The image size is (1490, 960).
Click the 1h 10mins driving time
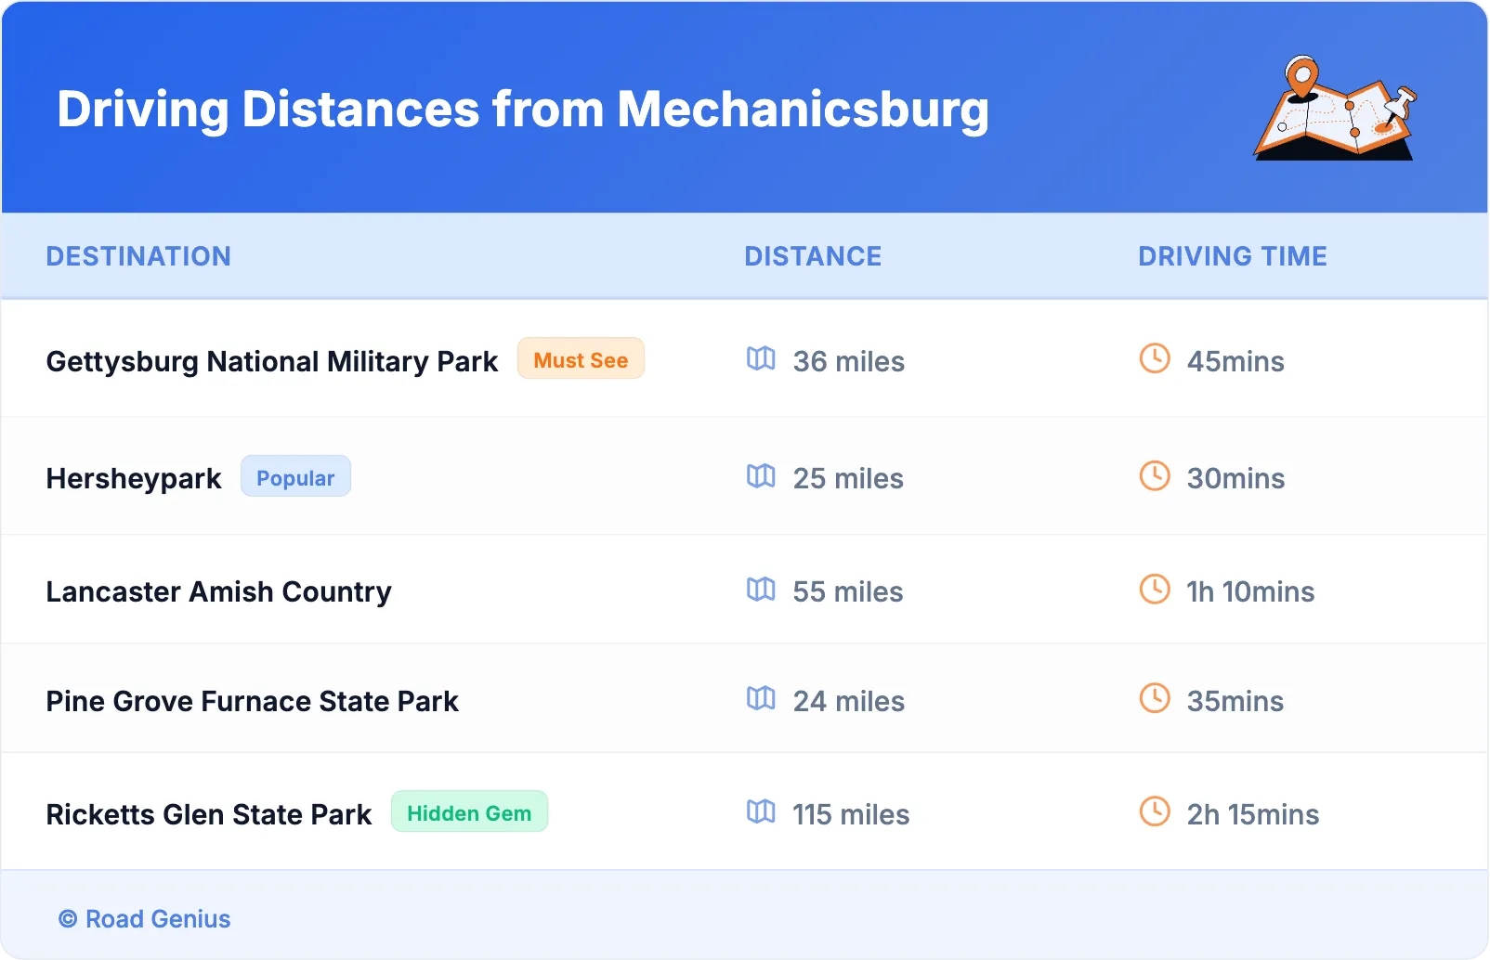coord(1250,591)
